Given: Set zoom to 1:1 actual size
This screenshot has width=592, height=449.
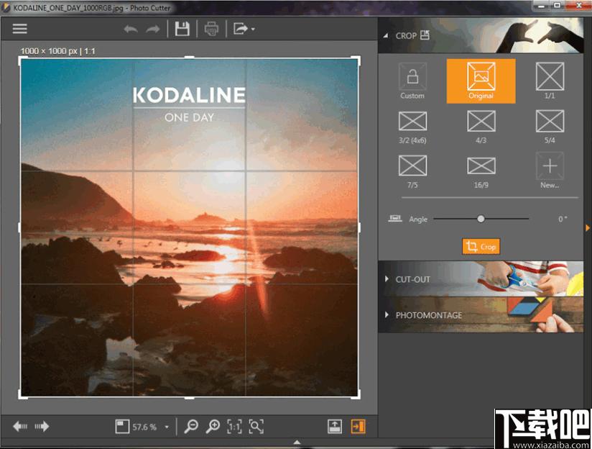Looking at the screenshot, I should [x=234, y=426].
